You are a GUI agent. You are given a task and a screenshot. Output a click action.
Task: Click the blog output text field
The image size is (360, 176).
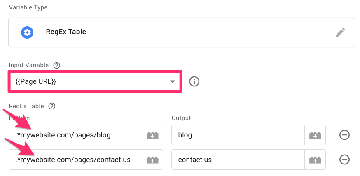pyautogui.click(x=238, y=135)
